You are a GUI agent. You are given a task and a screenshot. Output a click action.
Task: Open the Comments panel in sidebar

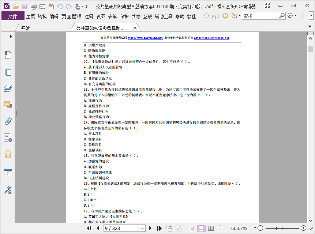point(8,105)
